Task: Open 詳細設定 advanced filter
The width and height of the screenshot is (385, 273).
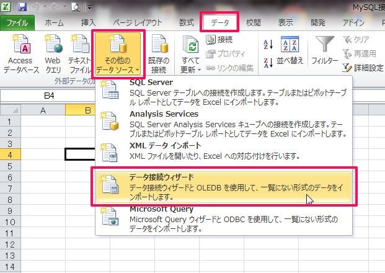Action: pyautogui.click(x=363, y=68)
